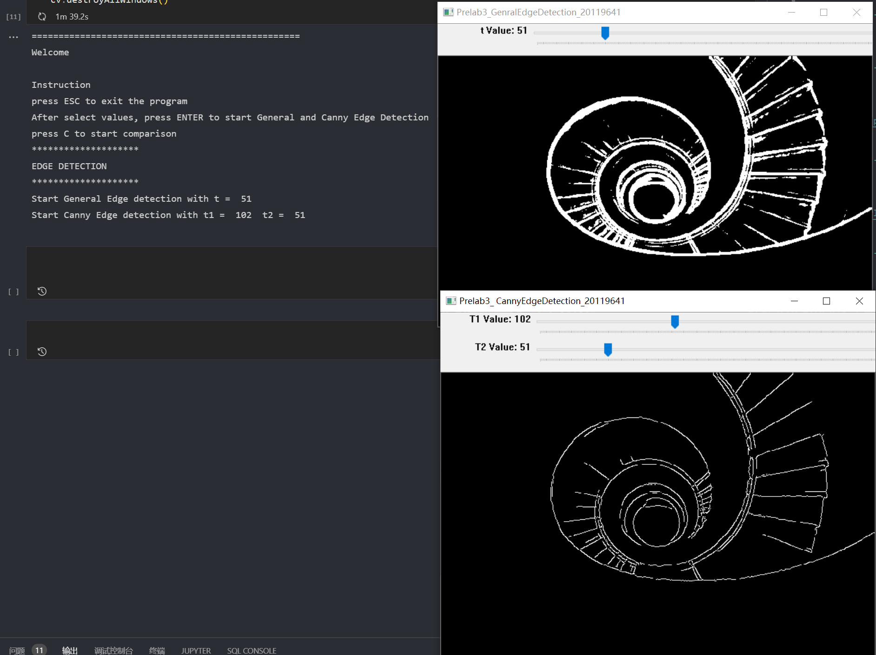This screenshot has width=876, height=655.
Task: Click the CannyEdgeDetection window app icon
Action: coord(451,301)
